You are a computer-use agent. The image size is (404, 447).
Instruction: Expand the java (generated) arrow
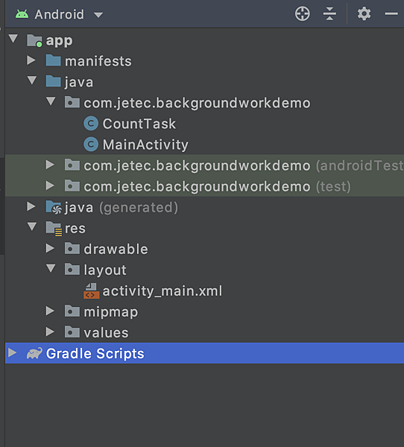(x=31, y=206)
